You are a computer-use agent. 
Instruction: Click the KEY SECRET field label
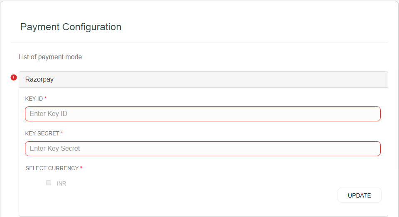[x=42, y=133]
